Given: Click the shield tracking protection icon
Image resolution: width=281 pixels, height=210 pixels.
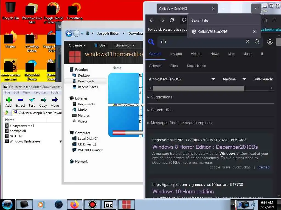Looking at the screenshot, I should tap(184, 20).
